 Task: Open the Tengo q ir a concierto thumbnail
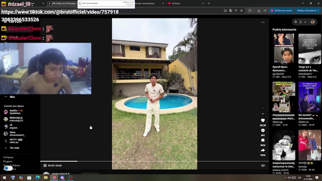click(310, 49)
